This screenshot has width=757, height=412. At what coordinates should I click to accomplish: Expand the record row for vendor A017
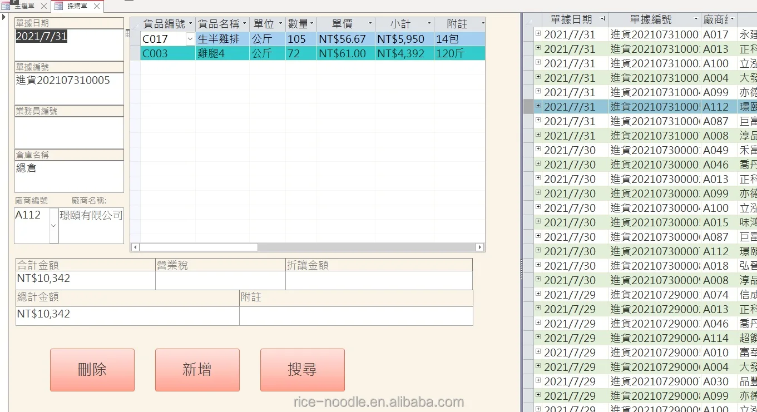pyautogui.click(x=538, y=33)
